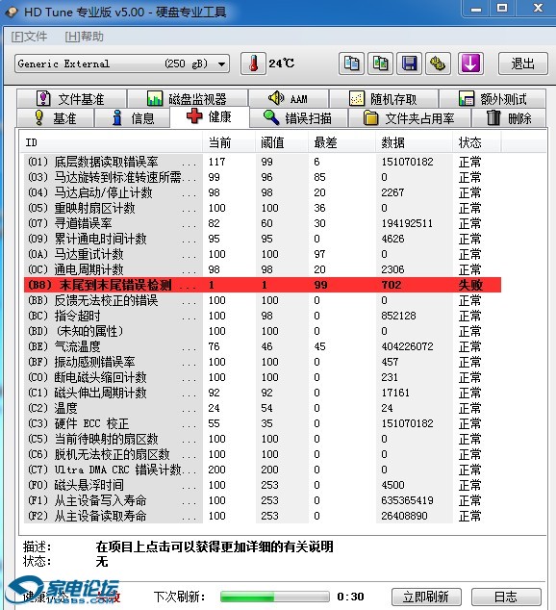The width and height of the screenshot is (556, 610).
Task: Switch to the 磁盘监视器 tab
Action: pos(188,98)
